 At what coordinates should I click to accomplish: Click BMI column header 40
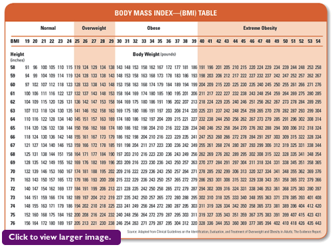(x=202, y=41)
